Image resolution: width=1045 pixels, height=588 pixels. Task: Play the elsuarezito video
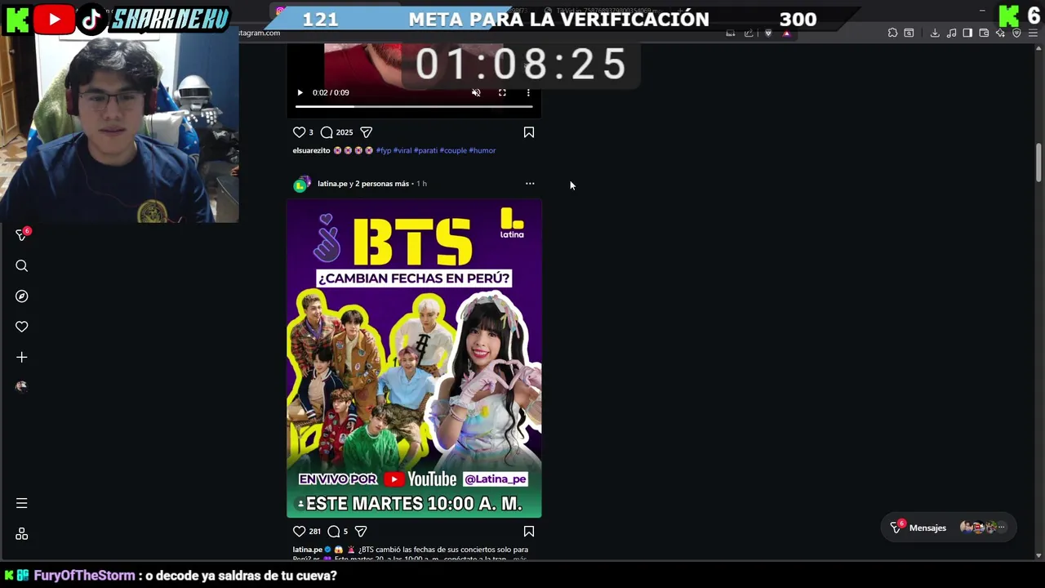(300, 92)
